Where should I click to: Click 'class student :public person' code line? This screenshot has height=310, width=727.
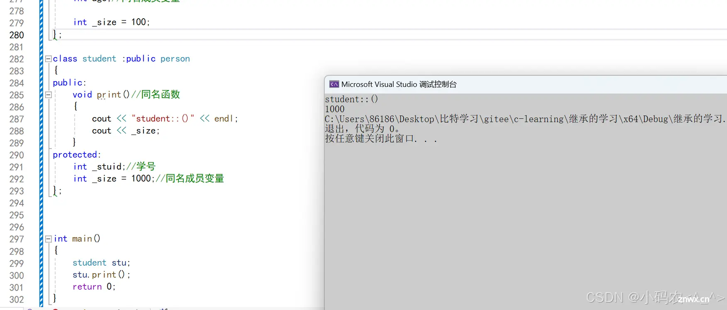(121, 59)
